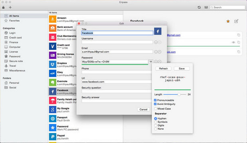Select the Evernote elephant icon
247x143 pixels.
pos(53,83)
